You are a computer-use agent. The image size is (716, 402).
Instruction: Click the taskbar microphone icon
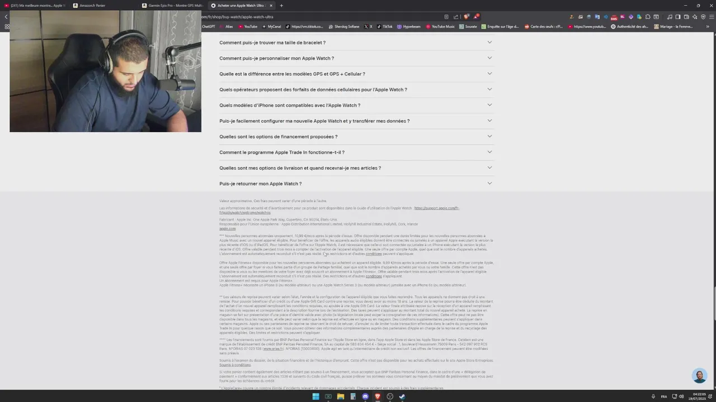click(653, 396)
